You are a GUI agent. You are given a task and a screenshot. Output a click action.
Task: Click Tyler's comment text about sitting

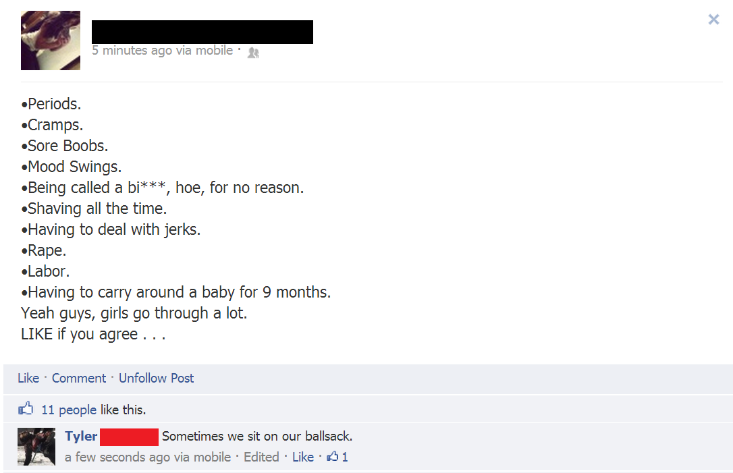coord(257,436)
